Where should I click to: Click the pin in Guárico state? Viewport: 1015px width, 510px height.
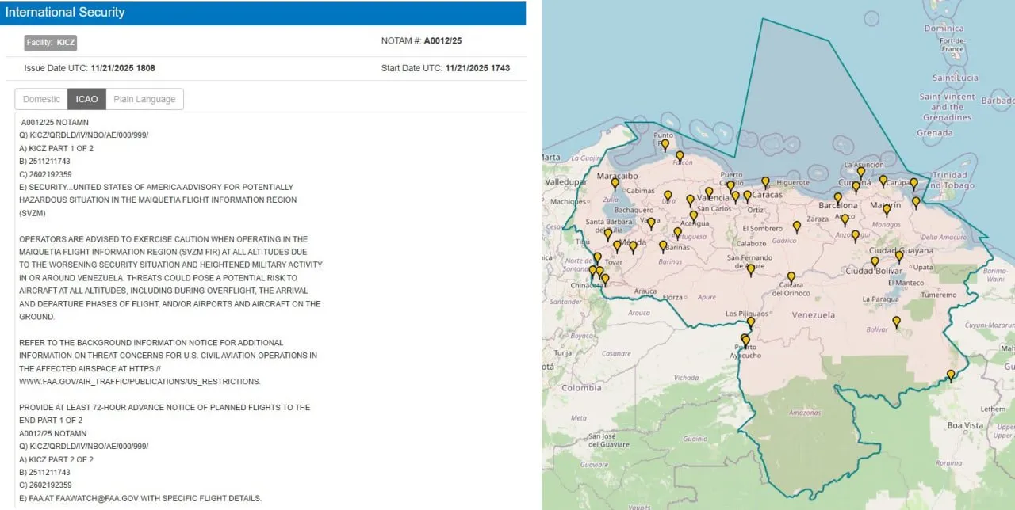(797, 226)
